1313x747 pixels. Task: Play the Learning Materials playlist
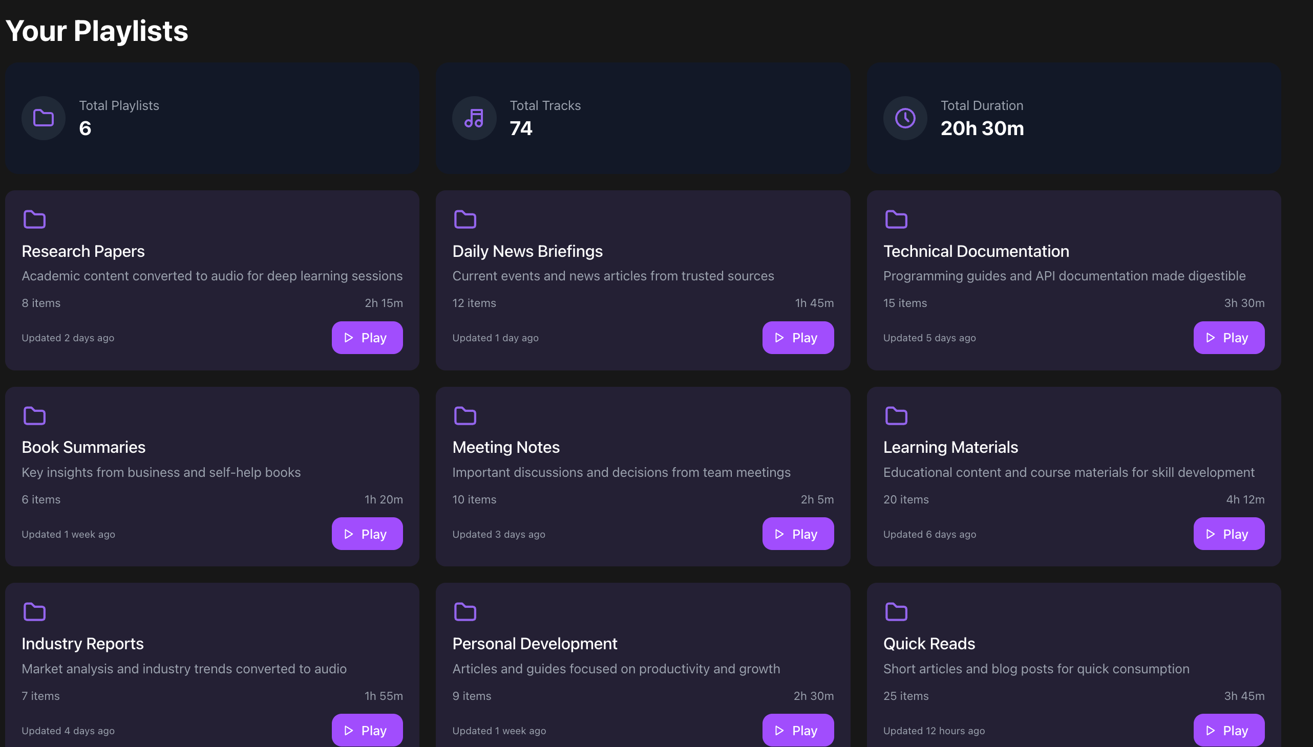(1229, 534)
